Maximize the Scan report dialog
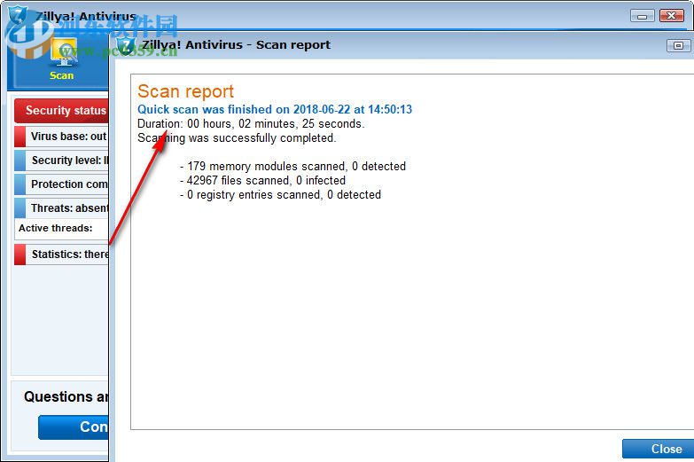This screenshot has width=694, height=462. 678,45
